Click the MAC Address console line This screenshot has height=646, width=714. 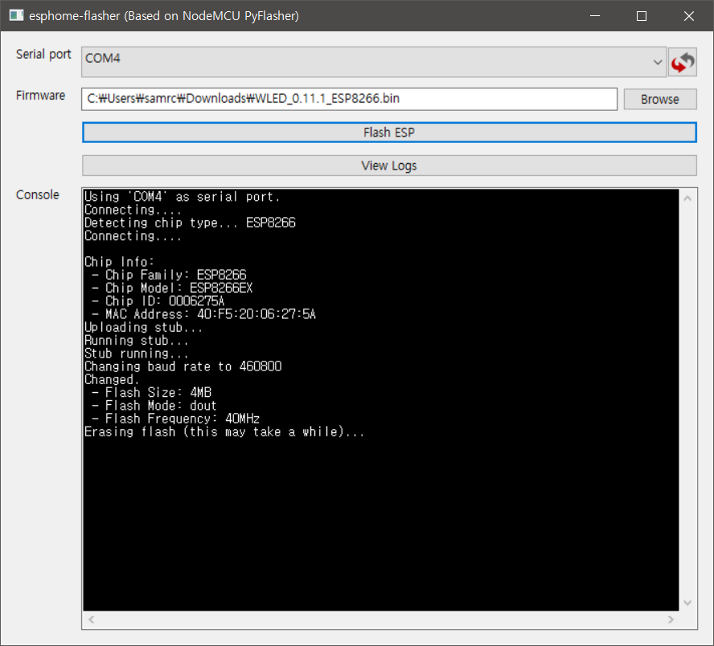pyautogui.click(x=203, y=314)
